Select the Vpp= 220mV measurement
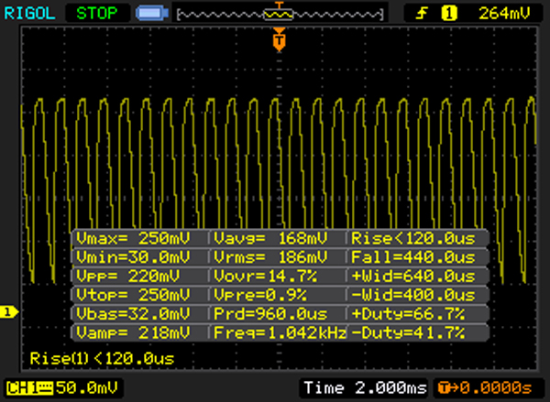 click(x=138, y=275)
